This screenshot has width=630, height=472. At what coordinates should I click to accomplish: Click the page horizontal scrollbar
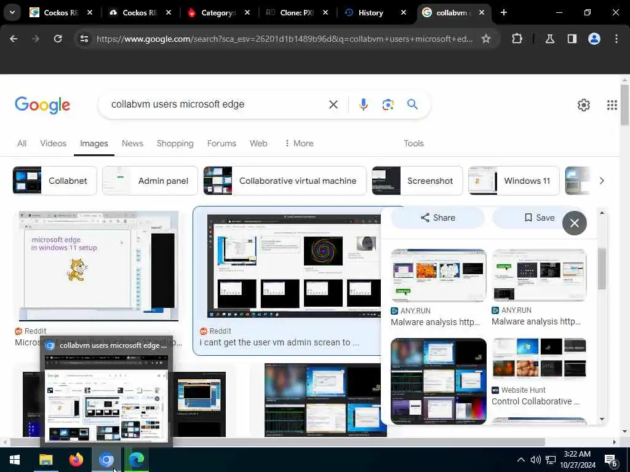[277, 442]
